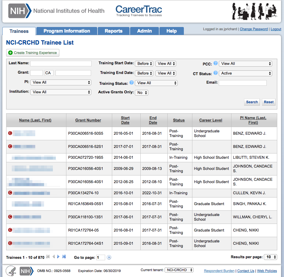Click the Email input field

(x=243, y=83)
